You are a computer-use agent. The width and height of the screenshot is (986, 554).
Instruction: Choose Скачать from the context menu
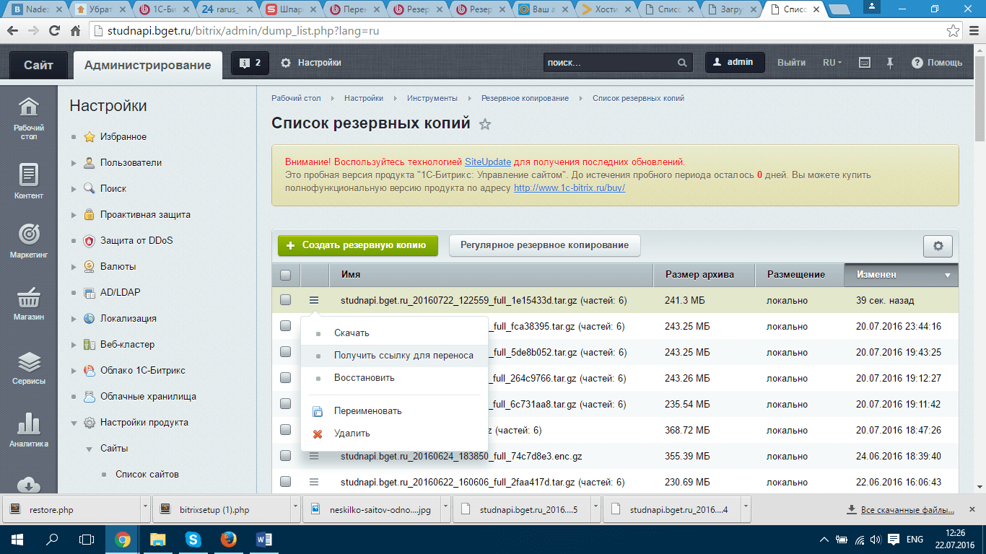(x=352, y=333)
